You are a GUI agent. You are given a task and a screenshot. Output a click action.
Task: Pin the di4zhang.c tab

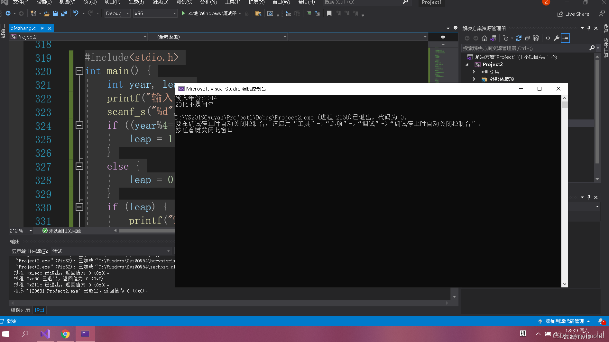42,28
